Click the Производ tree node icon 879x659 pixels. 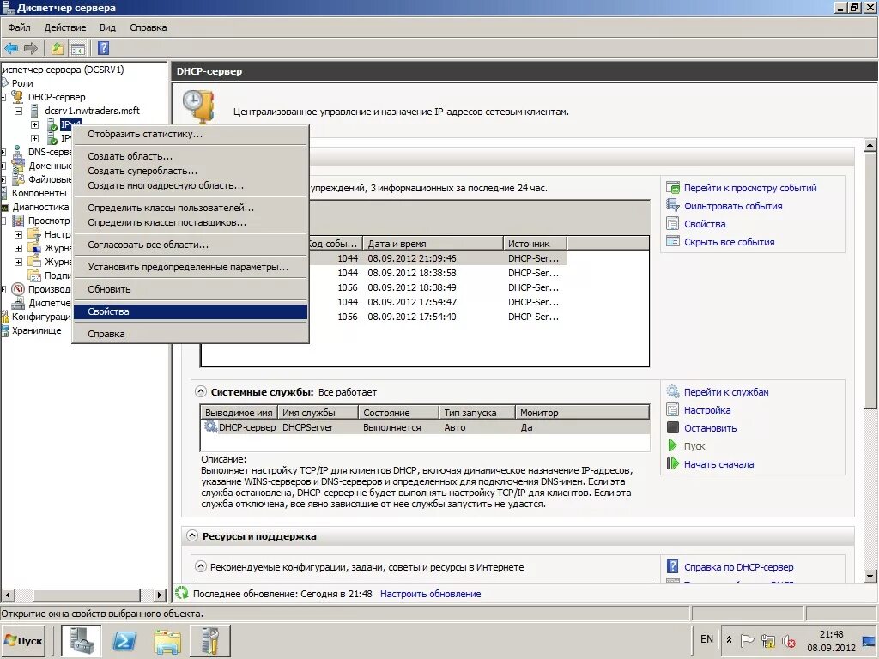(x=18, y=289)
